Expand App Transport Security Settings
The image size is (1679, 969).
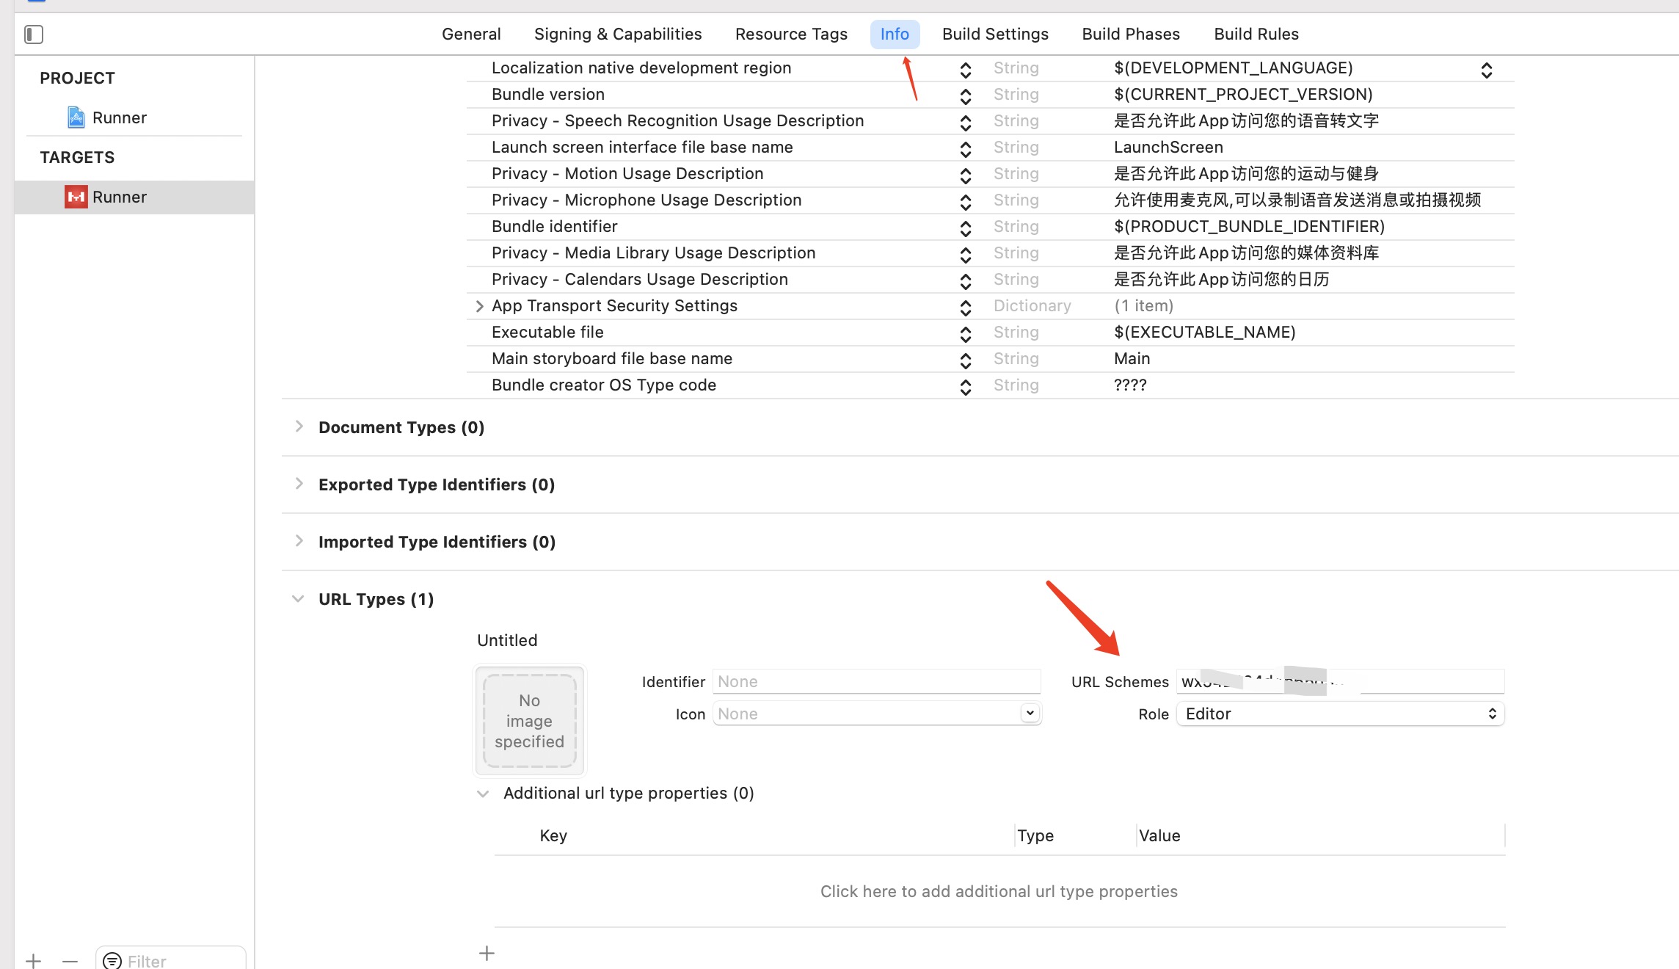point(480,306)
